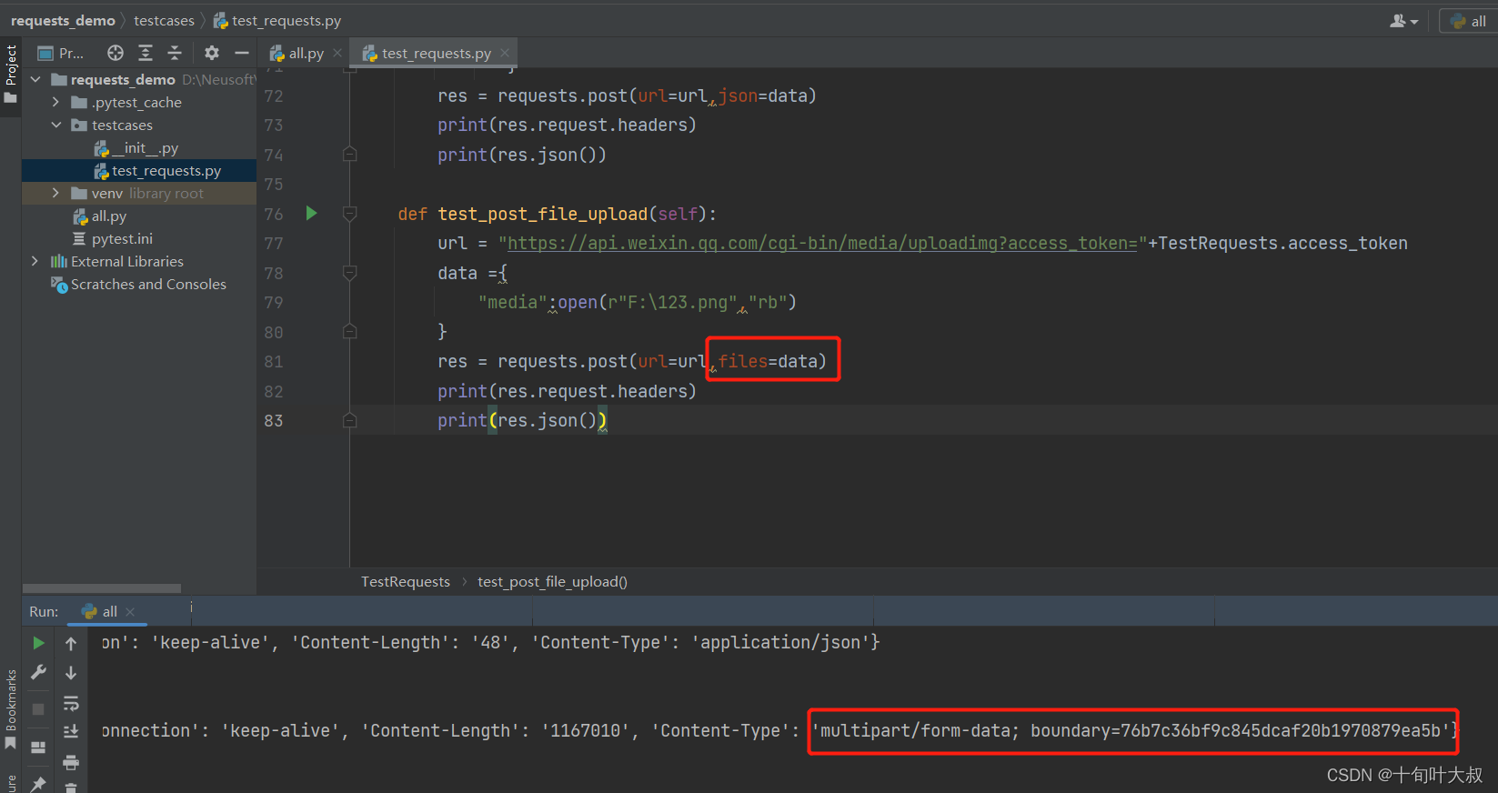This screenshot has height=793, width=1498.
Task: Expand the .pytest_cache folder
Action: [x=55, y=102]
